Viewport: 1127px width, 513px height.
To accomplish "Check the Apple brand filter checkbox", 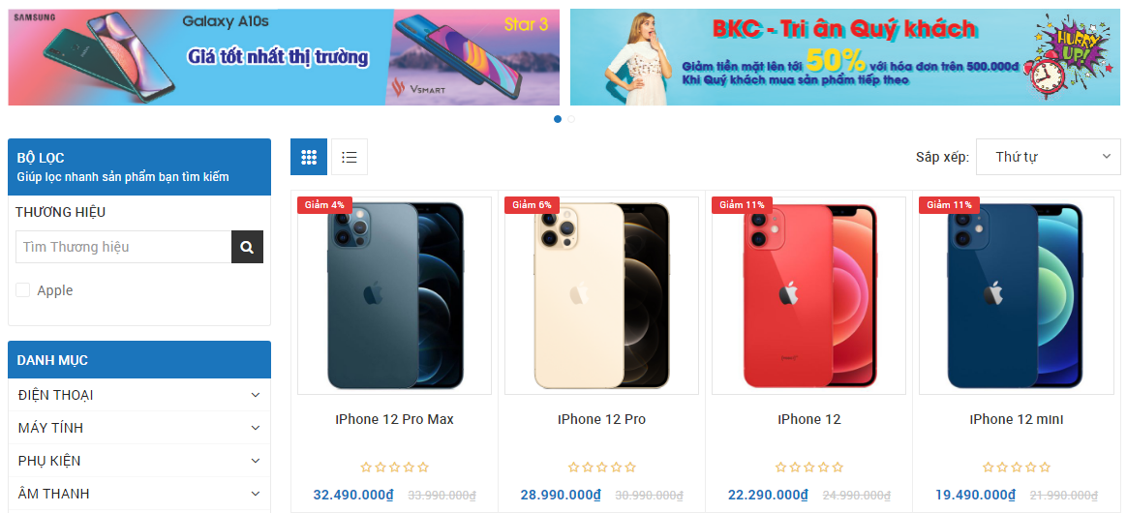I will 23,290.
